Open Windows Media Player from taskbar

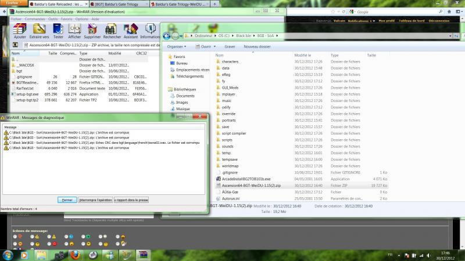coord(24,255)
